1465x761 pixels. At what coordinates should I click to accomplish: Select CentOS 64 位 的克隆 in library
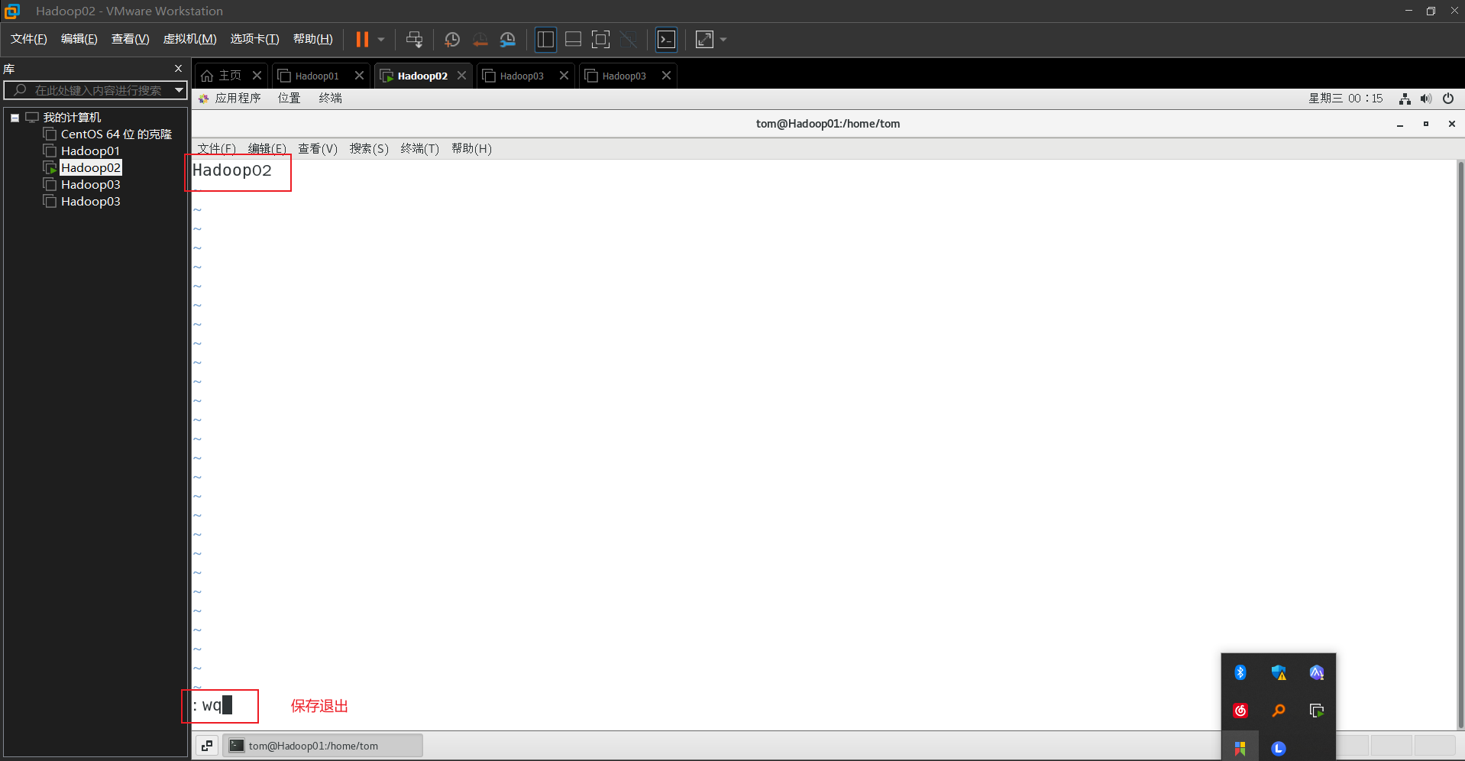click(x=116, y=134)
